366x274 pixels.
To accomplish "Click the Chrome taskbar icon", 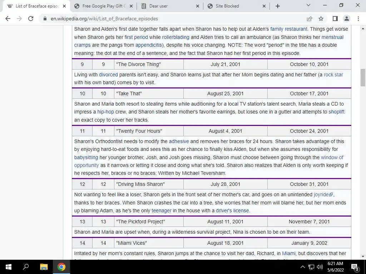I will tap(61, 267).
